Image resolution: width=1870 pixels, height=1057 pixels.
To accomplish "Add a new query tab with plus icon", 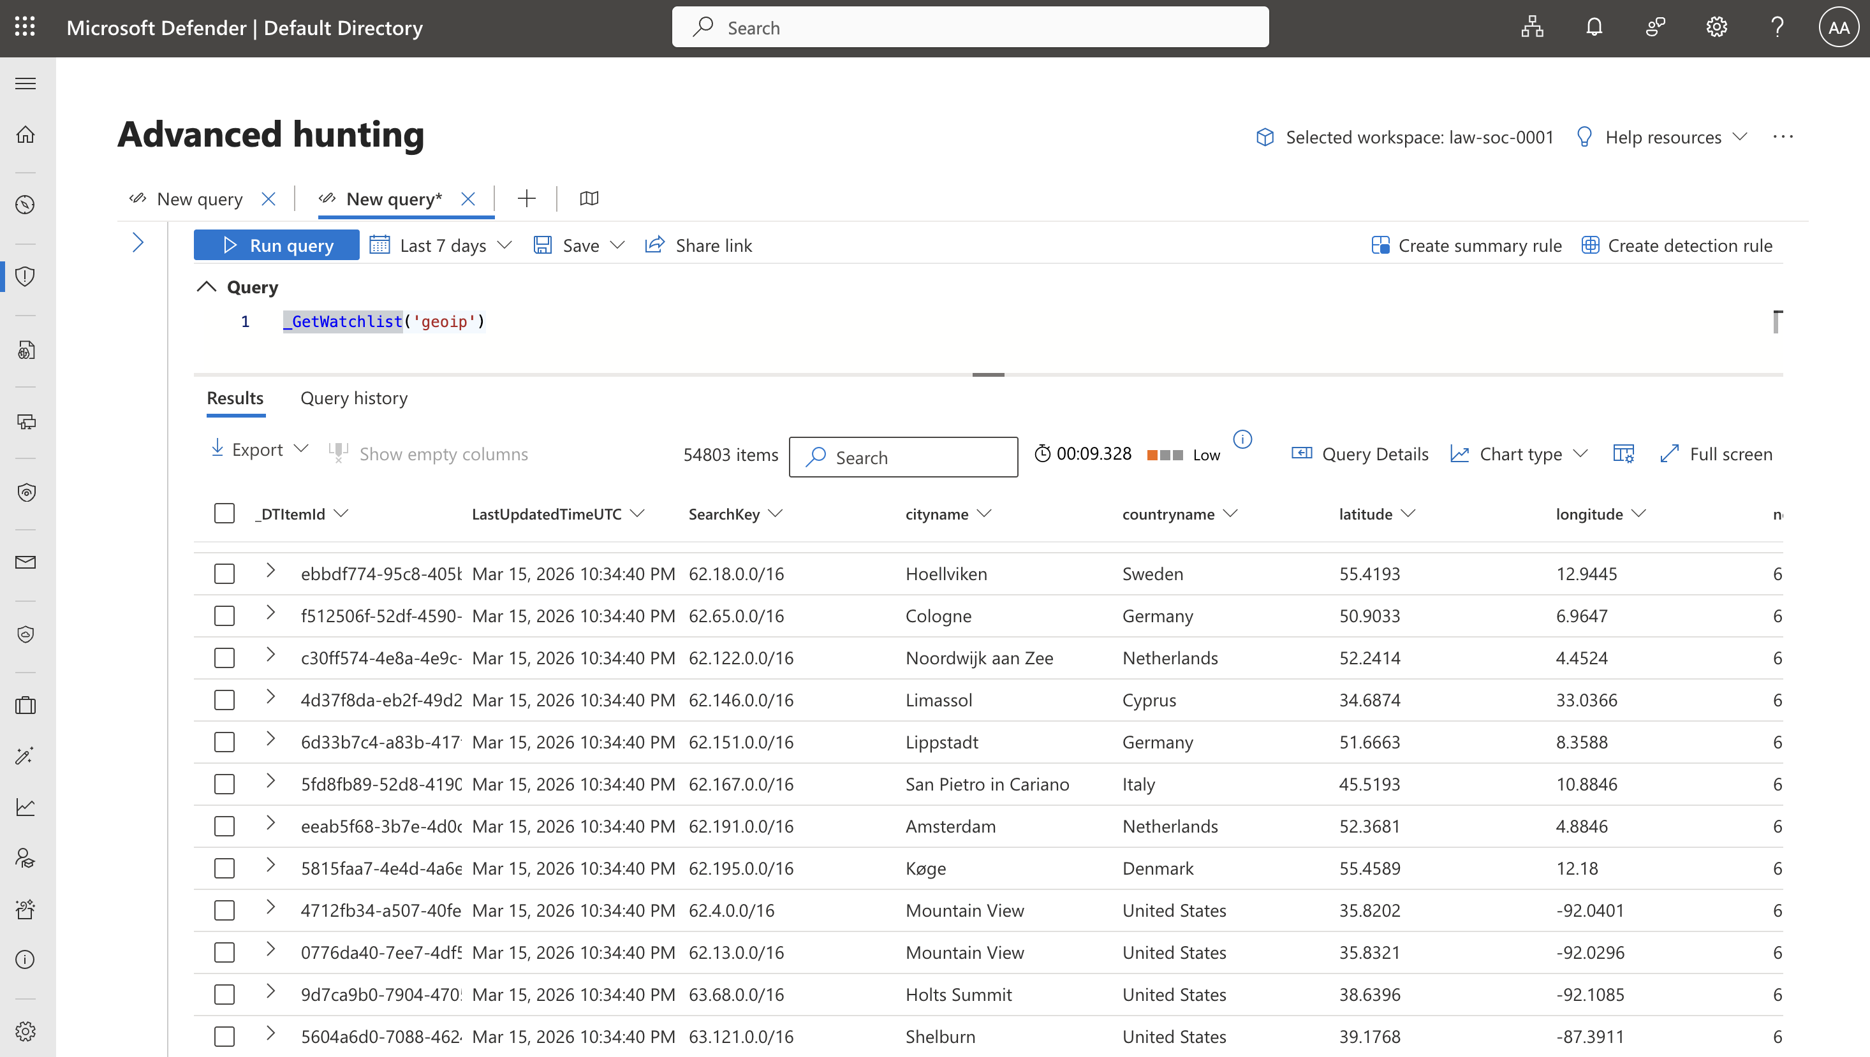I will (527, 198).
